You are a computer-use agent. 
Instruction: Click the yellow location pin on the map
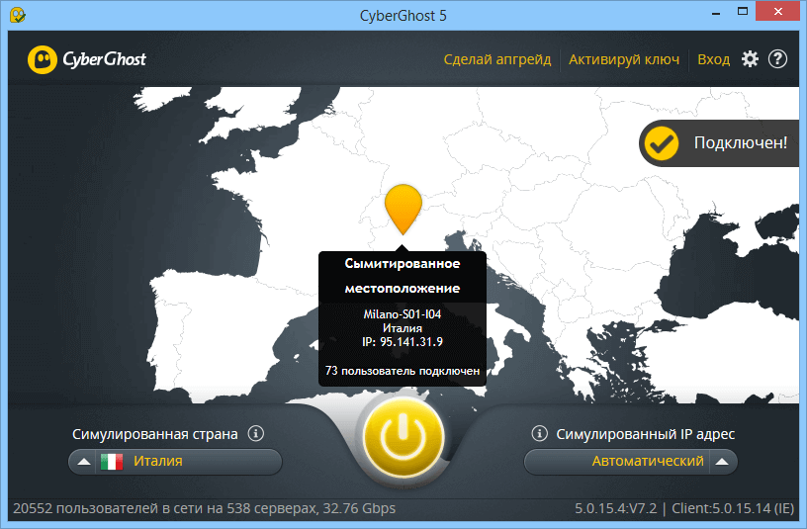(x=403, y=209)
